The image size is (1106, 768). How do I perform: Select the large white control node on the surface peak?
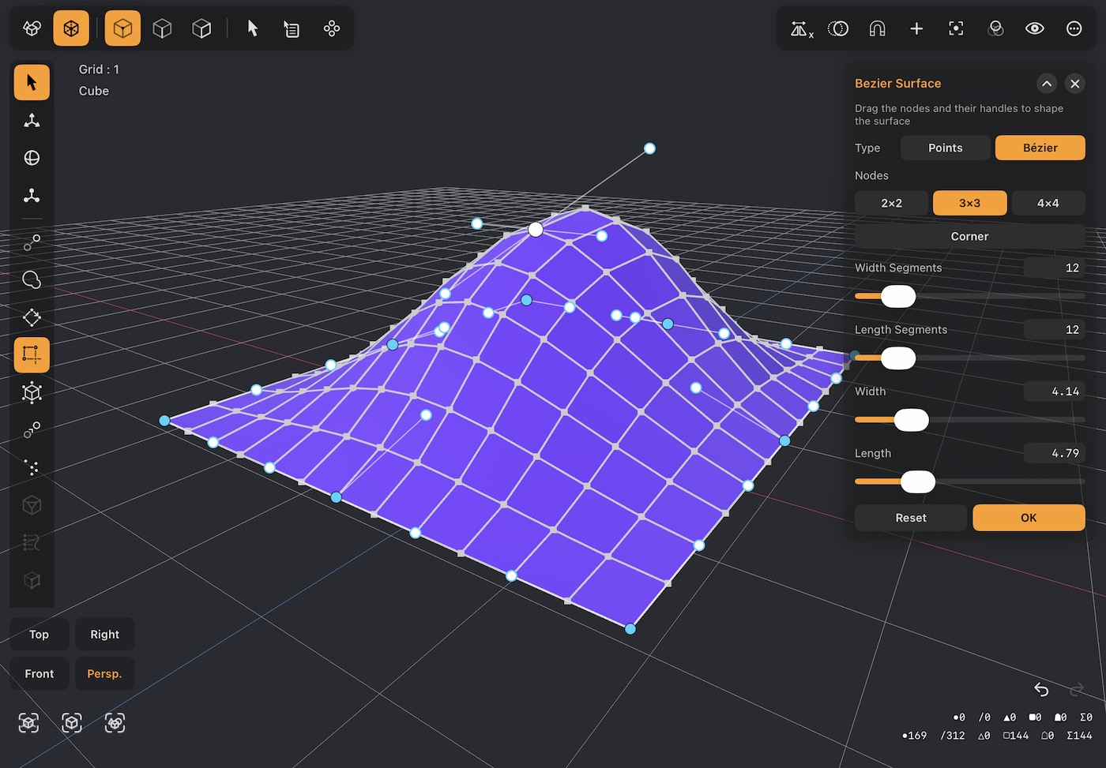[536, 230]
